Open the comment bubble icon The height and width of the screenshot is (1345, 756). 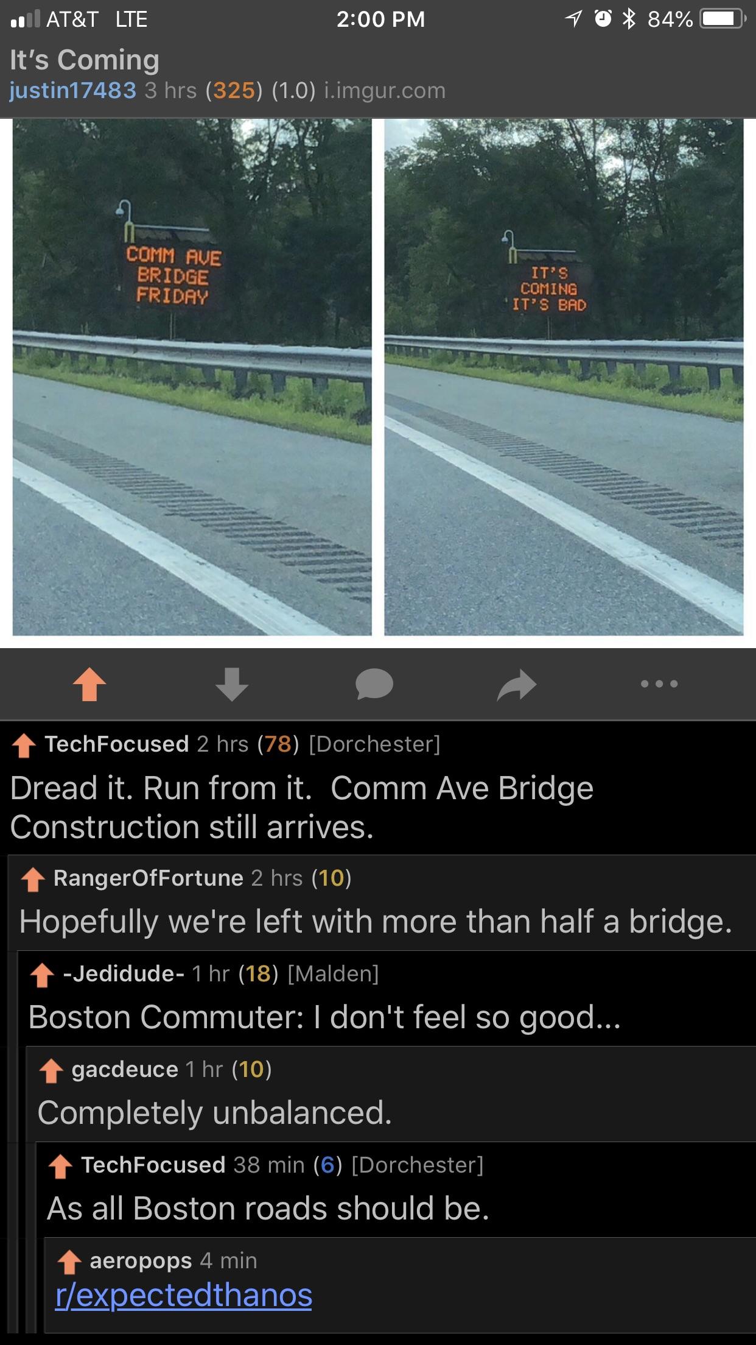click(374, 683)
